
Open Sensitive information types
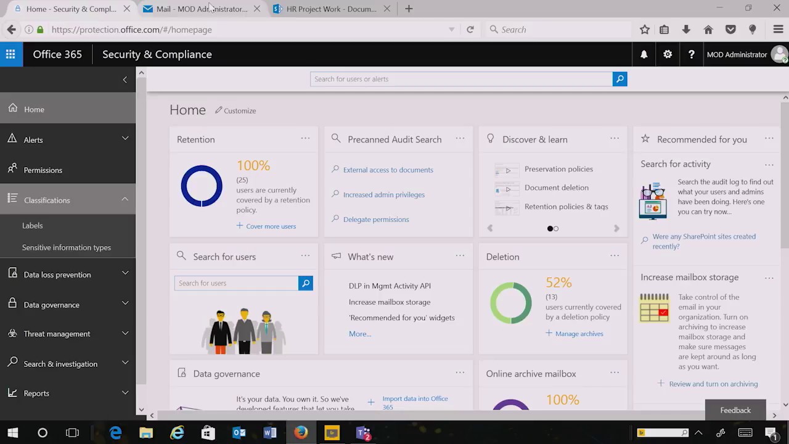click(x=67, y=247)
